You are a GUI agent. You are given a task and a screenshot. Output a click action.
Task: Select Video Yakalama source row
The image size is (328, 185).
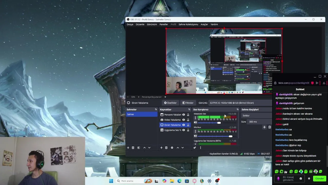click(175, 120)
